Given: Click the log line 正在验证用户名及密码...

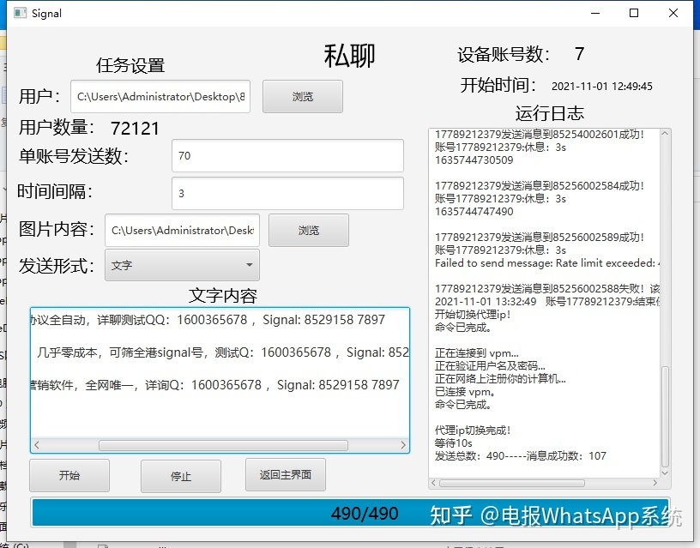Looking at the screenshot, I should coord(490,366).
